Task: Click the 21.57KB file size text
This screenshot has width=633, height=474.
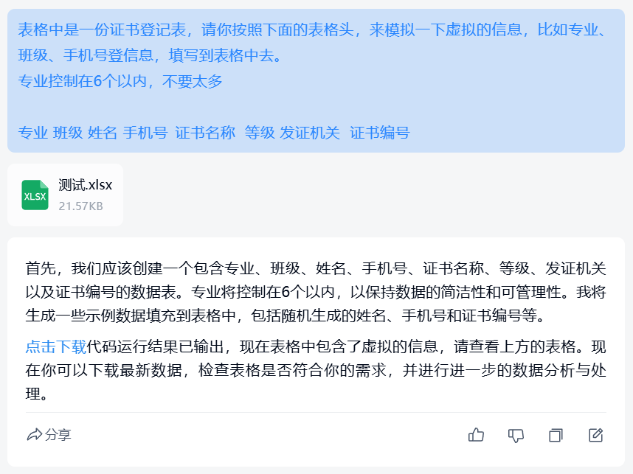Action: 80,206
